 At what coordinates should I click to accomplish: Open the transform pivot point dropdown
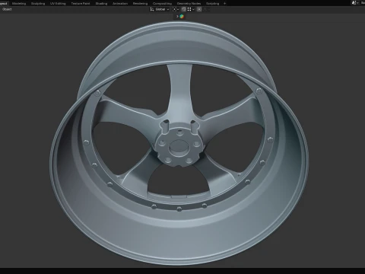point(176,9)
